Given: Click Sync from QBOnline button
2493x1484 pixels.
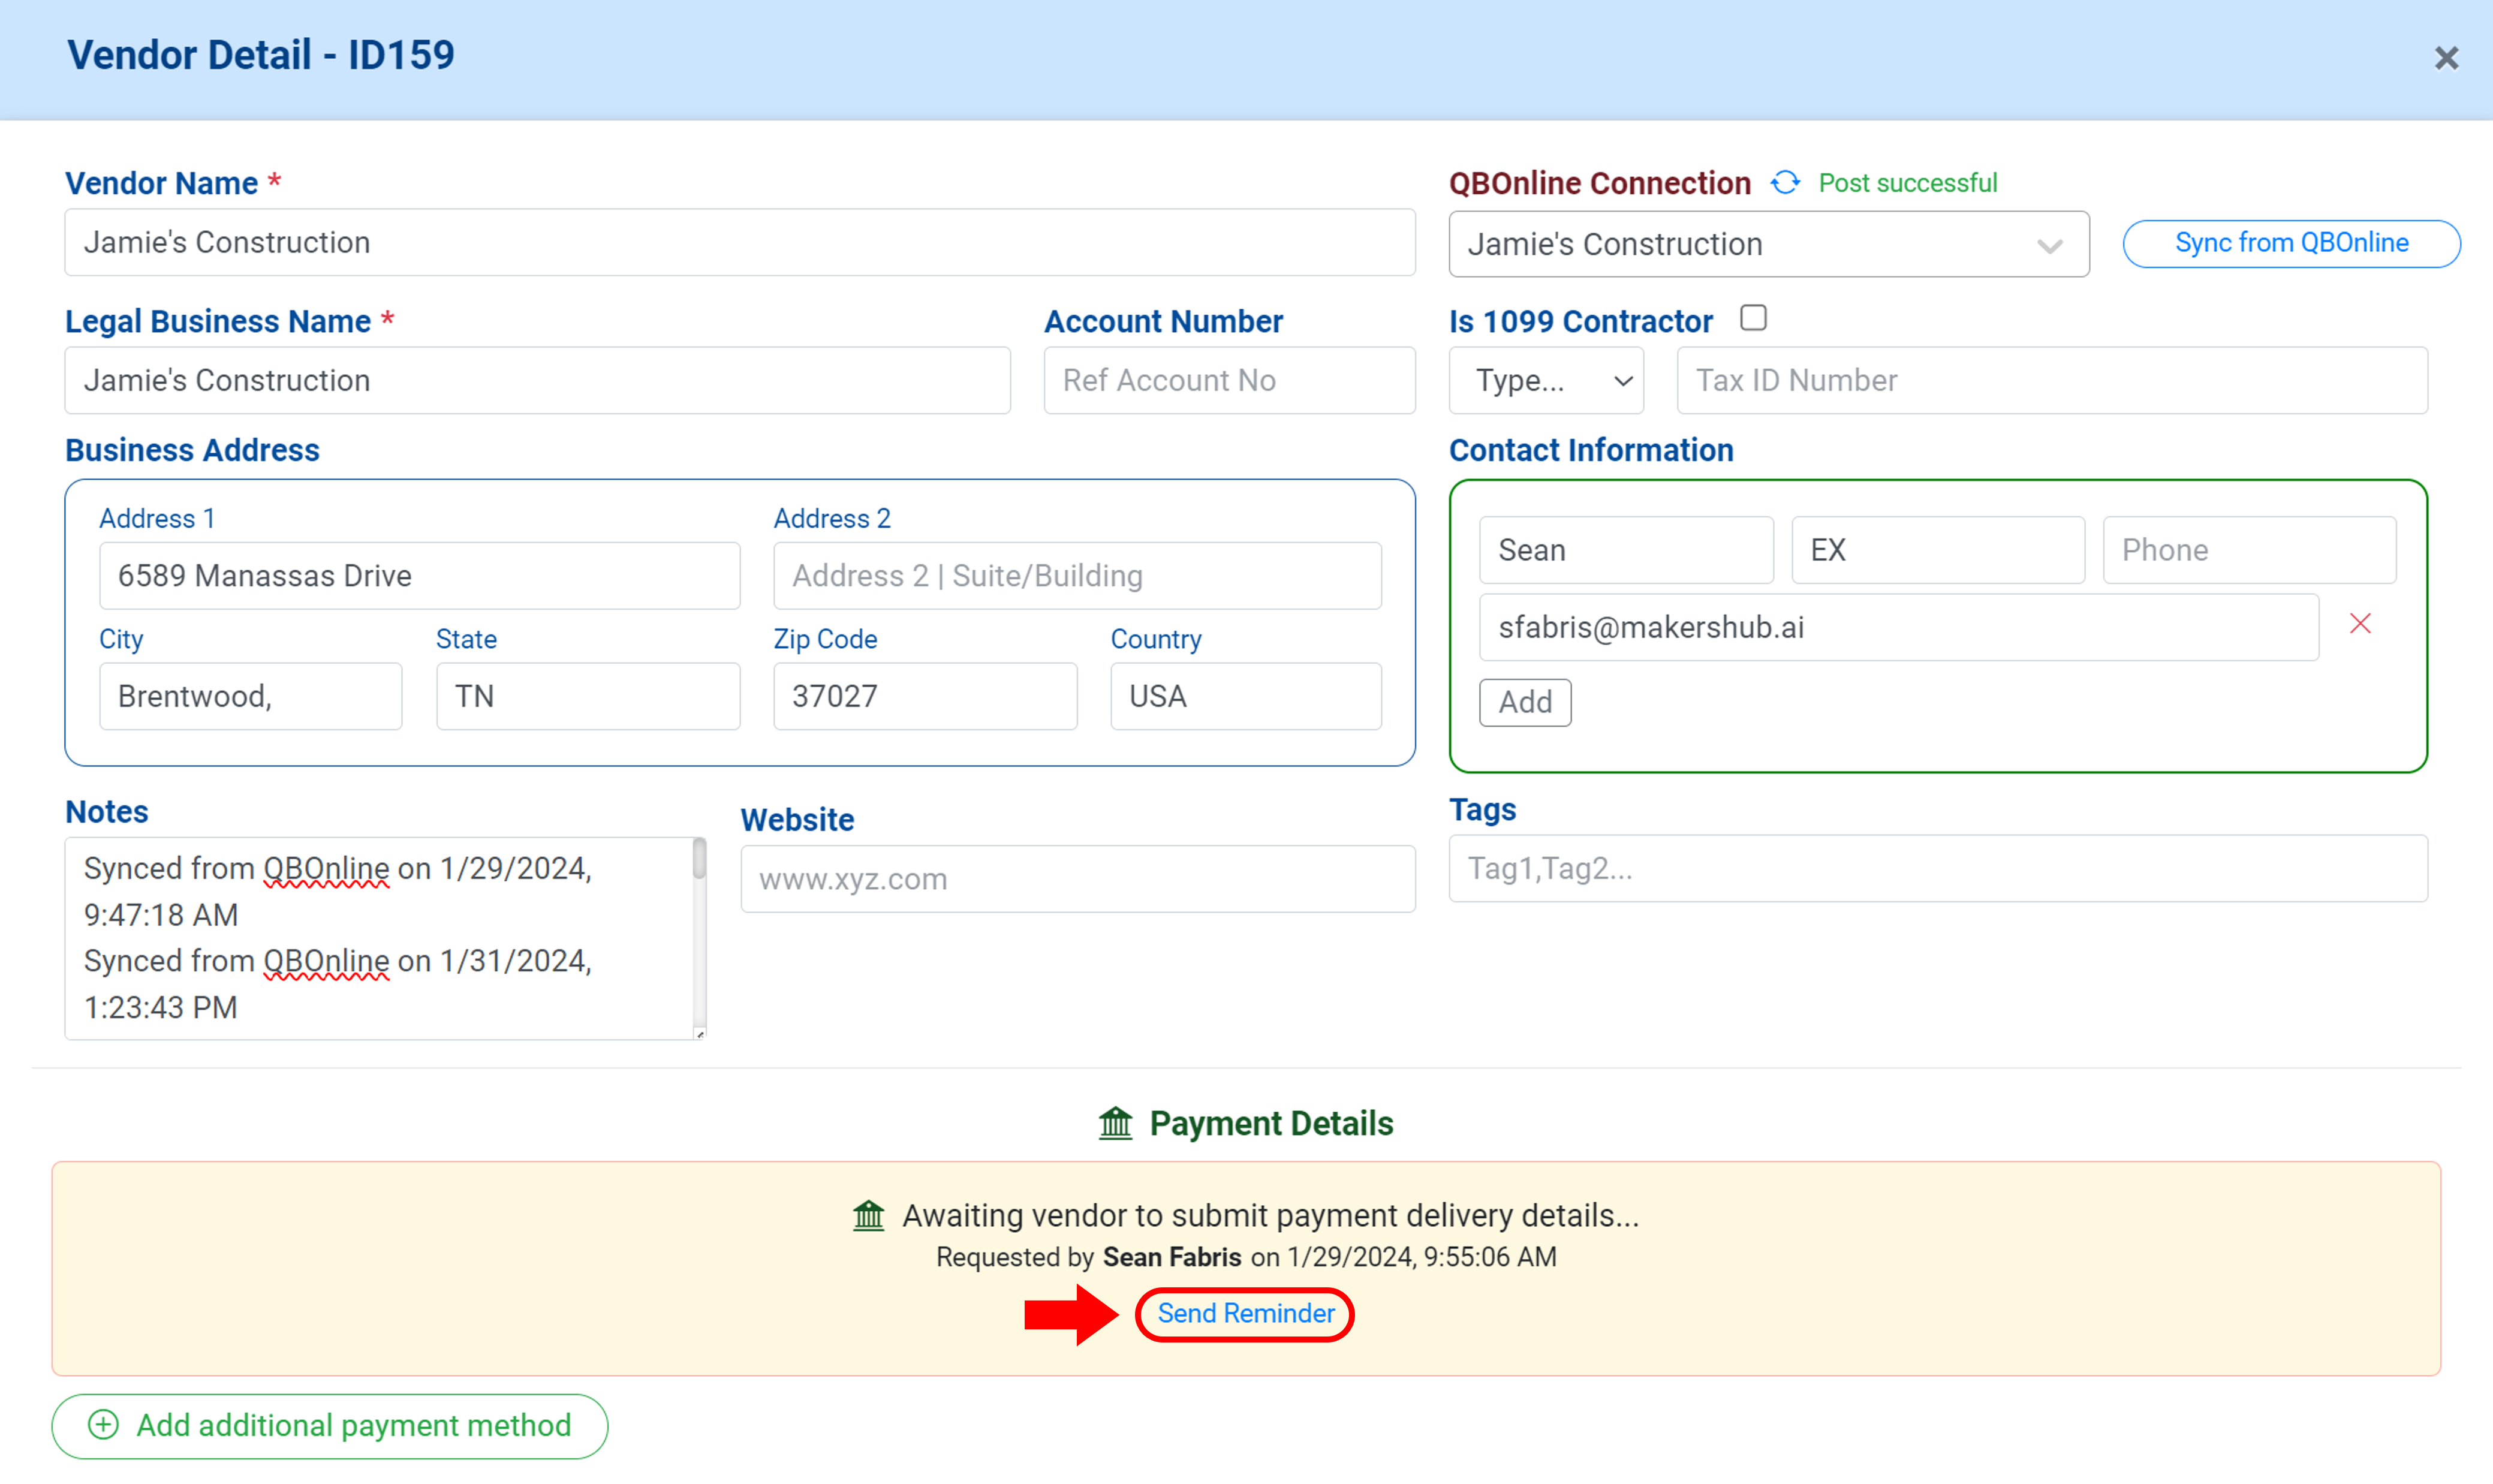Looking at the screenshot, I should (2290, 244).
